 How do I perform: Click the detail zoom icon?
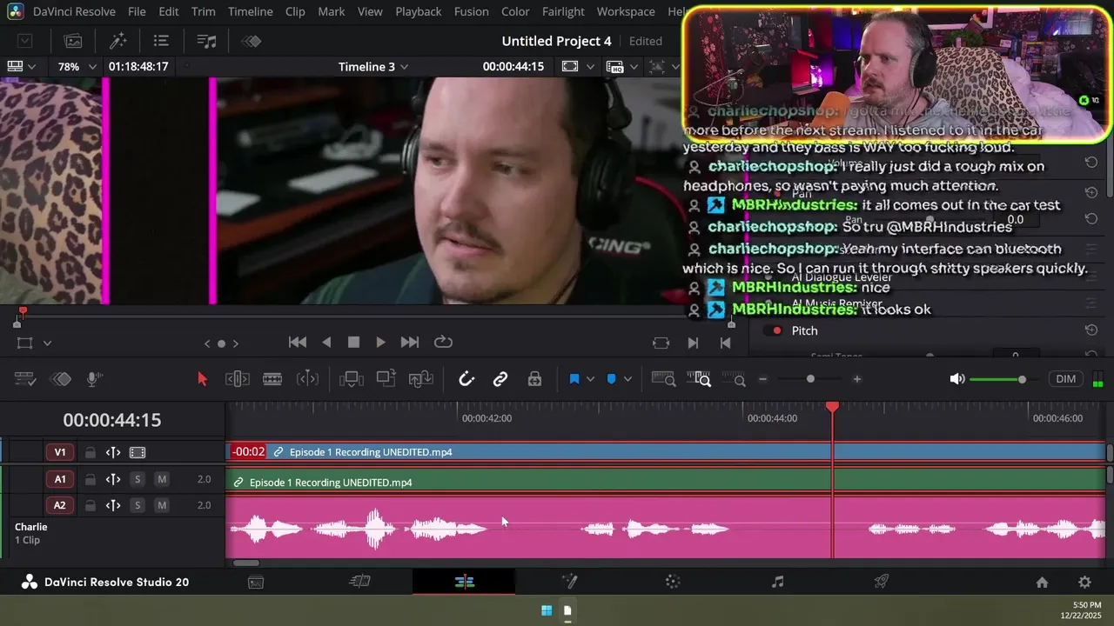tap(699, 379)
